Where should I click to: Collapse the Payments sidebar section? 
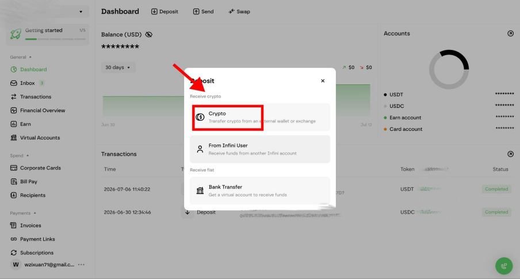(35, 213)
